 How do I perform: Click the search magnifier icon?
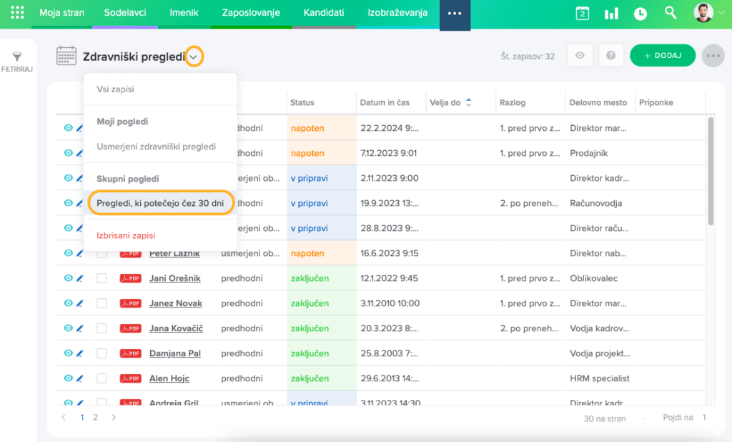(671, 13)
